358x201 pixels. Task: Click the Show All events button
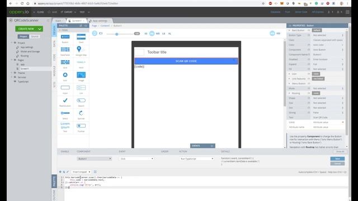click(x=340, y=151)
